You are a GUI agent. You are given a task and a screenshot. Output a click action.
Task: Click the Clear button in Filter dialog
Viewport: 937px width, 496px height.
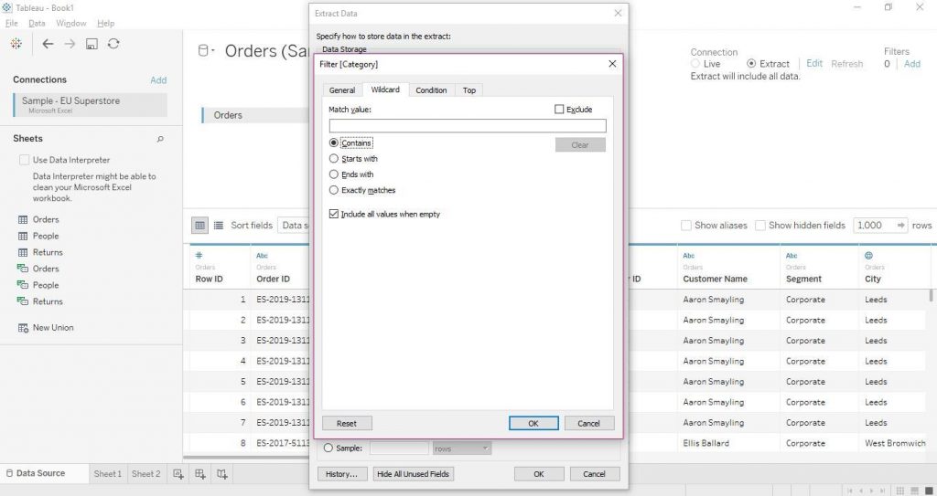[580, 145]
